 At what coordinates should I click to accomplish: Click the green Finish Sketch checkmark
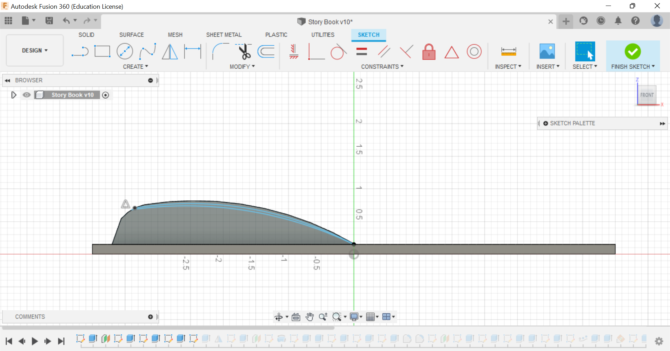[x=633, y=52]
